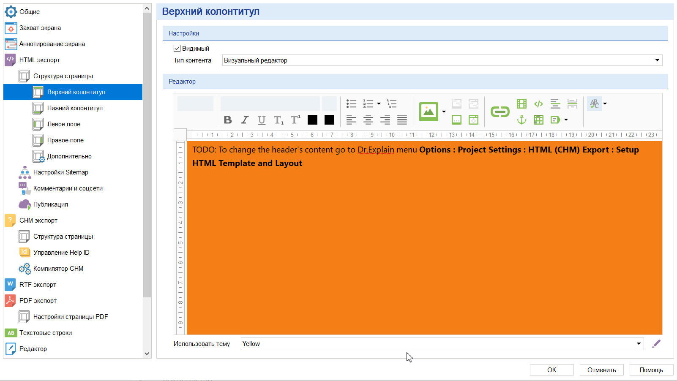Pick the background color black swatch
The image size is (677, 381).
pos(329,120)
